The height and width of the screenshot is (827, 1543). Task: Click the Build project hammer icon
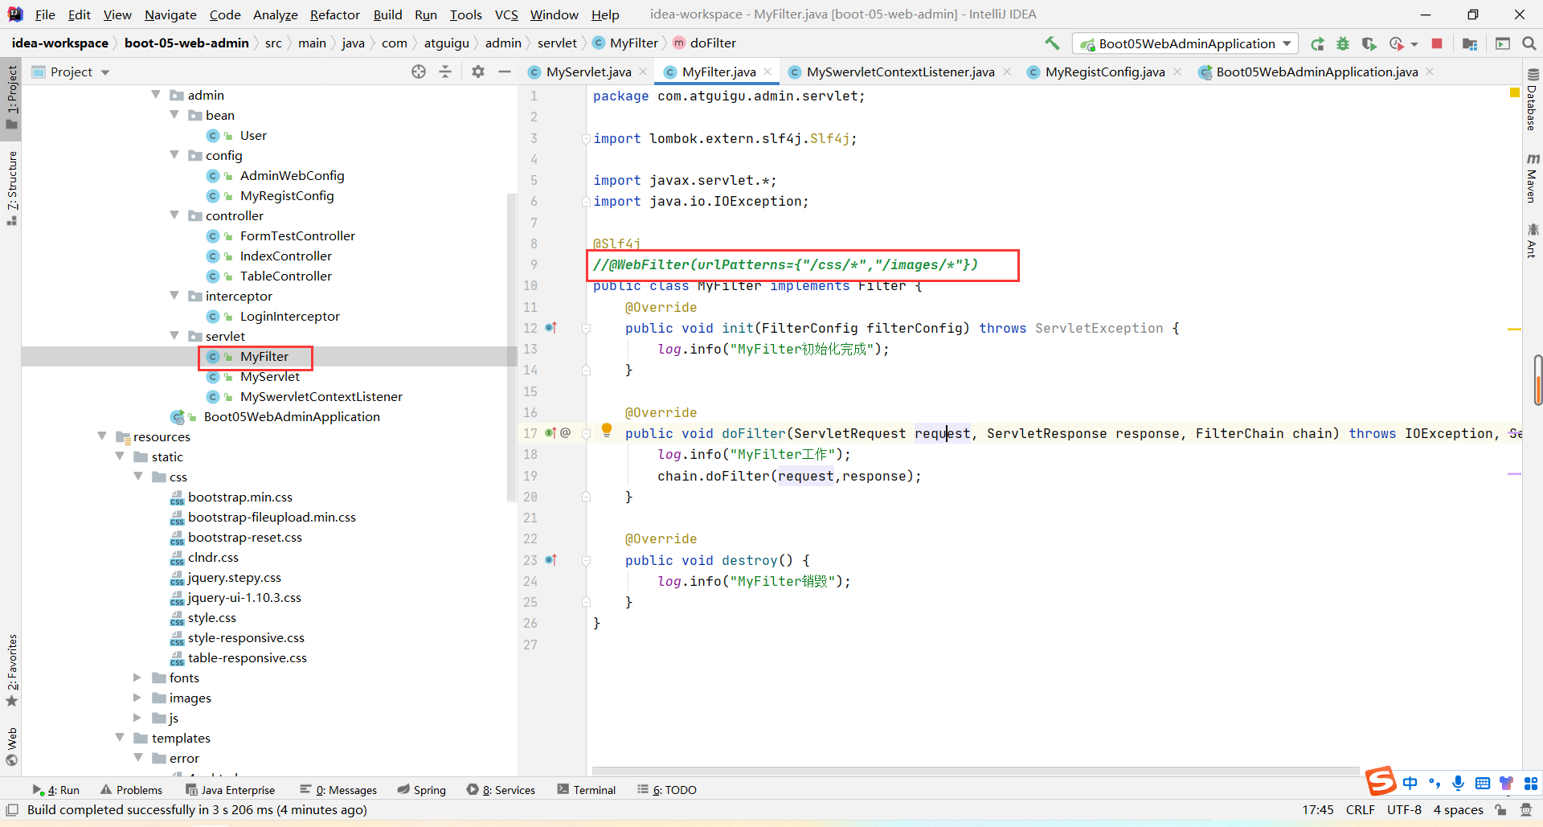pyautogui.click(x=1052, y=43)
